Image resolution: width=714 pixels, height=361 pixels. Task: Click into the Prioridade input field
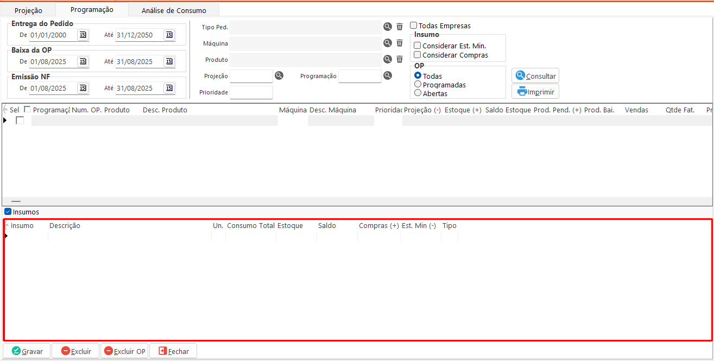251,92
